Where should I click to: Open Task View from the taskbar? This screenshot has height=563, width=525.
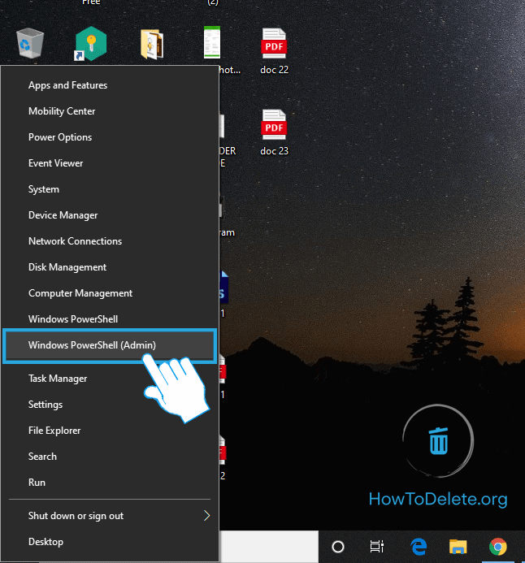377,547
